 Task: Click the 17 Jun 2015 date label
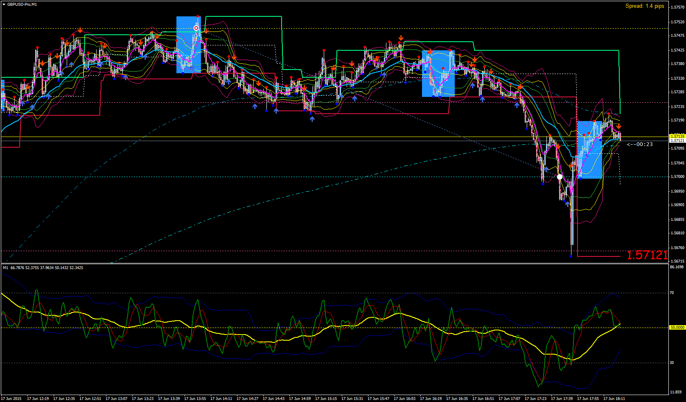[11, 398]
